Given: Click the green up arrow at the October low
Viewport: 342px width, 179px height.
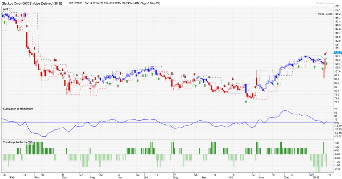Looking at the screenshot, I should tap(246, 102).
